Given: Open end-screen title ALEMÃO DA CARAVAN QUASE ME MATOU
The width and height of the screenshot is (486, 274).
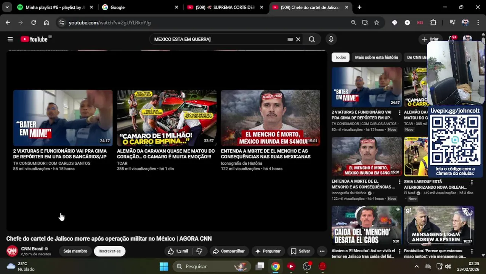Looking at the screenshot, I should coord(166,154).
